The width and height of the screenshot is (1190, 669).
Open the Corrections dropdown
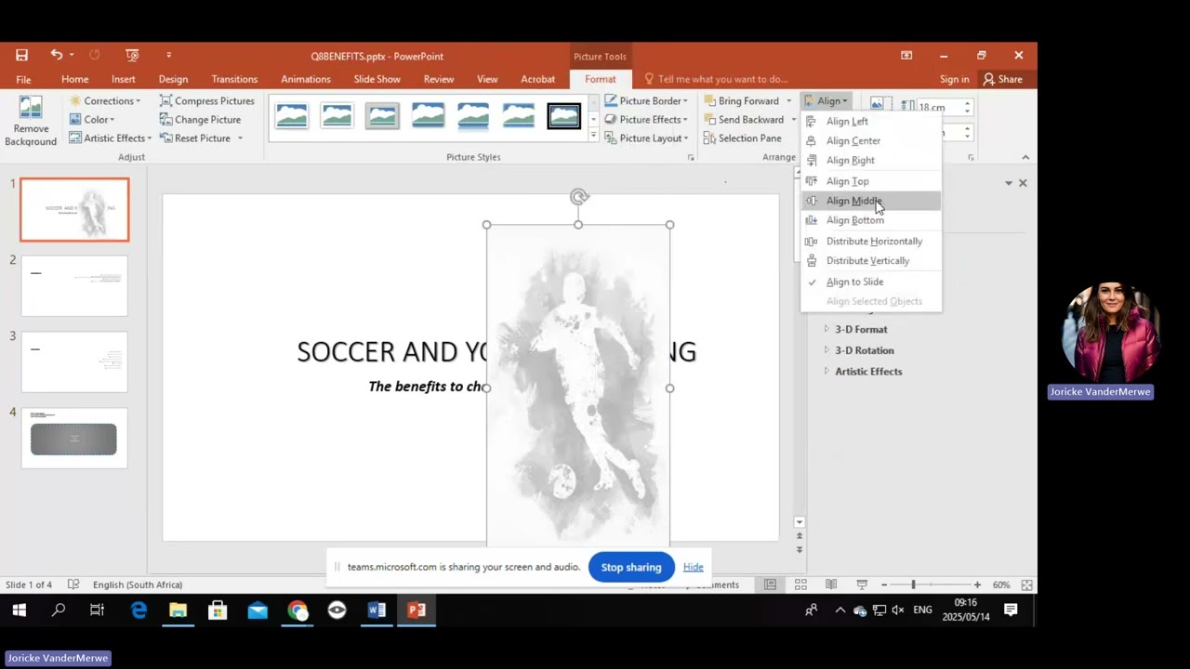[105, 100]
